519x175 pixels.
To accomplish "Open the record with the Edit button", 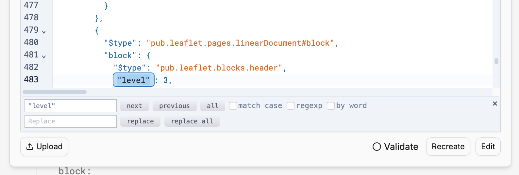I will coord(488,147).
